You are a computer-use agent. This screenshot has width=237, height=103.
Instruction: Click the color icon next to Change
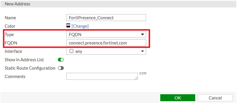(68, 25)
